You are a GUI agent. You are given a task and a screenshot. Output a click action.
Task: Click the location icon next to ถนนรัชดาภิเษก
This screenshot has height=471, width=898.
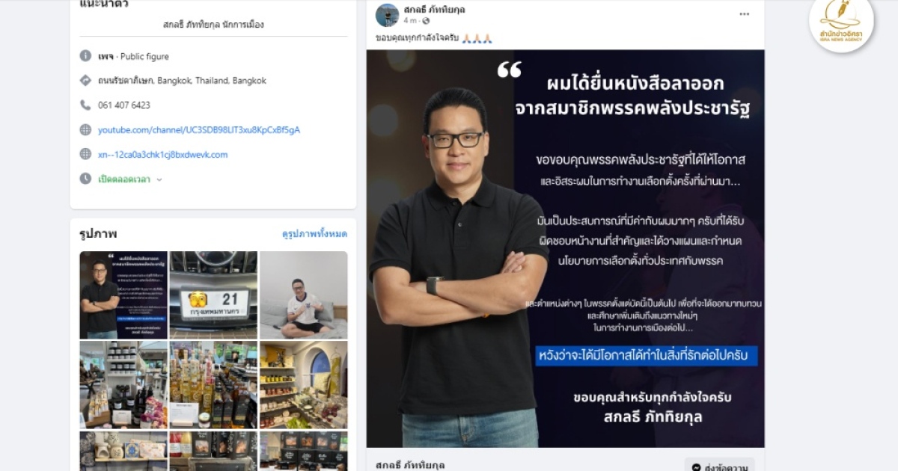click(85, 80)
